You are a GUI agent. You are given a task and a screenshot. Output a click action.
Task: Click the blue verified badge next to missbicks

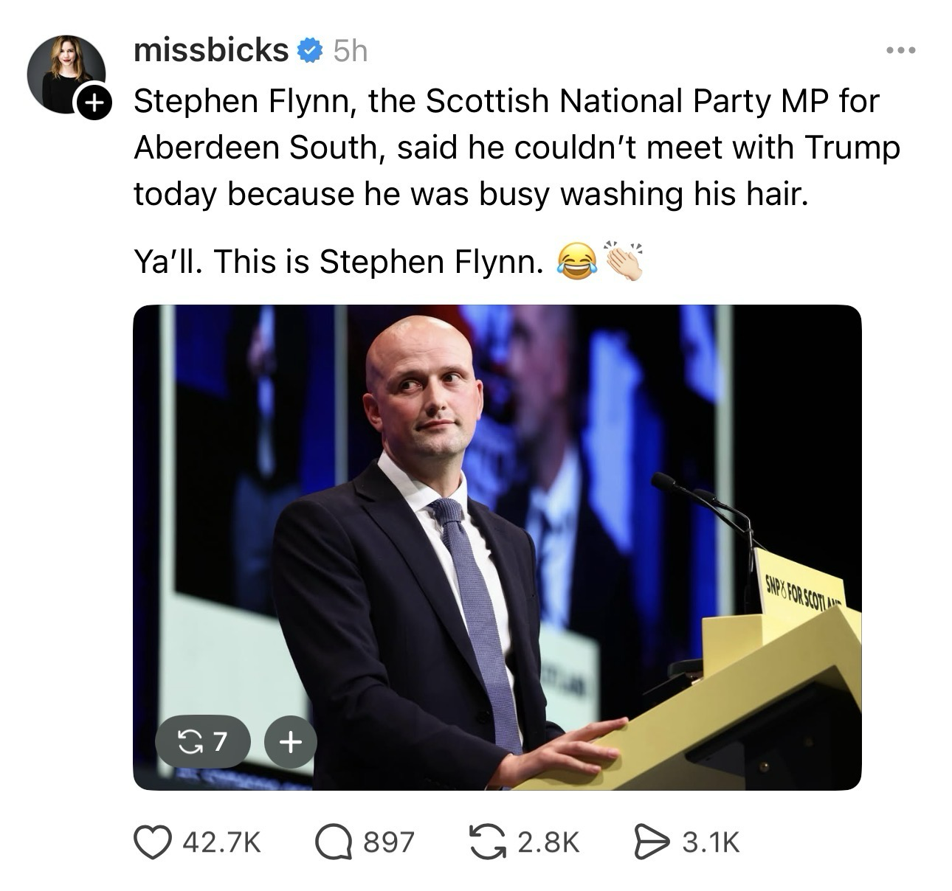[x=308, y=51]
